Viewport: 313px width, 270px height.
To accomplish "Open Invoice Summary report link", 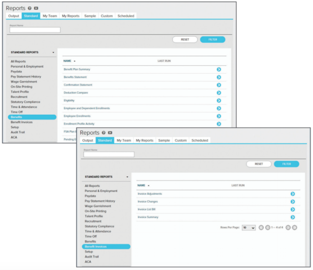I will pos(148,217).
